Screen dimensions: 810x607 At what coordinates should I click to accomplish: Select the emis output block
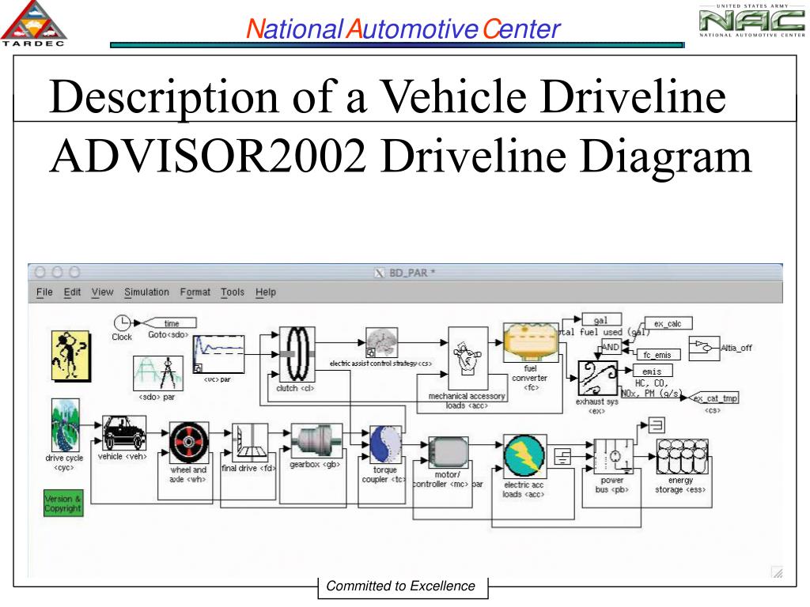click(x=653, y=370)
